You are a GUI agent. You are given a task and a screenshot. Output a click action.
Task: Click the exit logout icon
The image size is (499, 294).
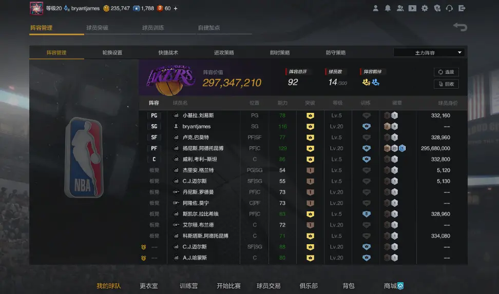[462, 8]
